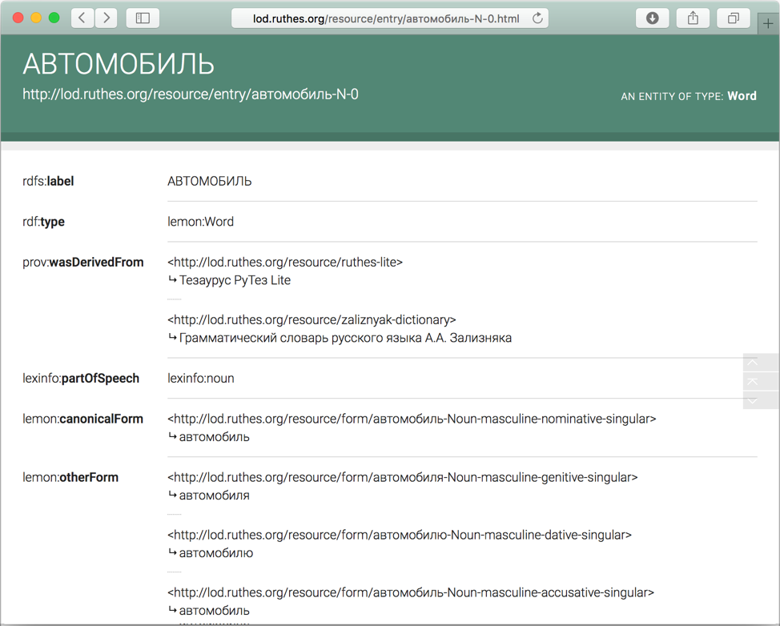Open the Share button in the toolbar

(x=693, y=18)
